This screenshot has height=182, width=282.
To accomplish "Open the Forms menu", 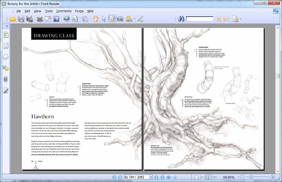I will (79, 11).
